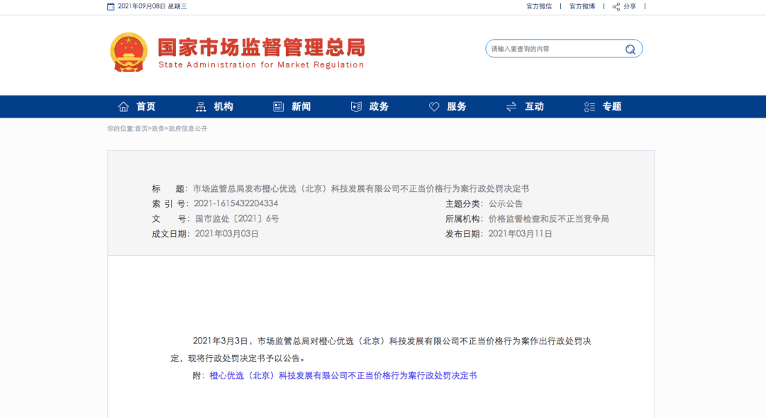Viewport: 766px width, 418px height.
Task: Click the newspaper icon next to 新闻
Action: (279, 107)
